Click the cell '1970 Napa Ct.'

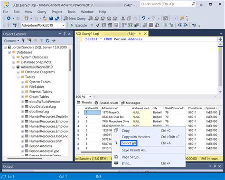pos(116,113)
